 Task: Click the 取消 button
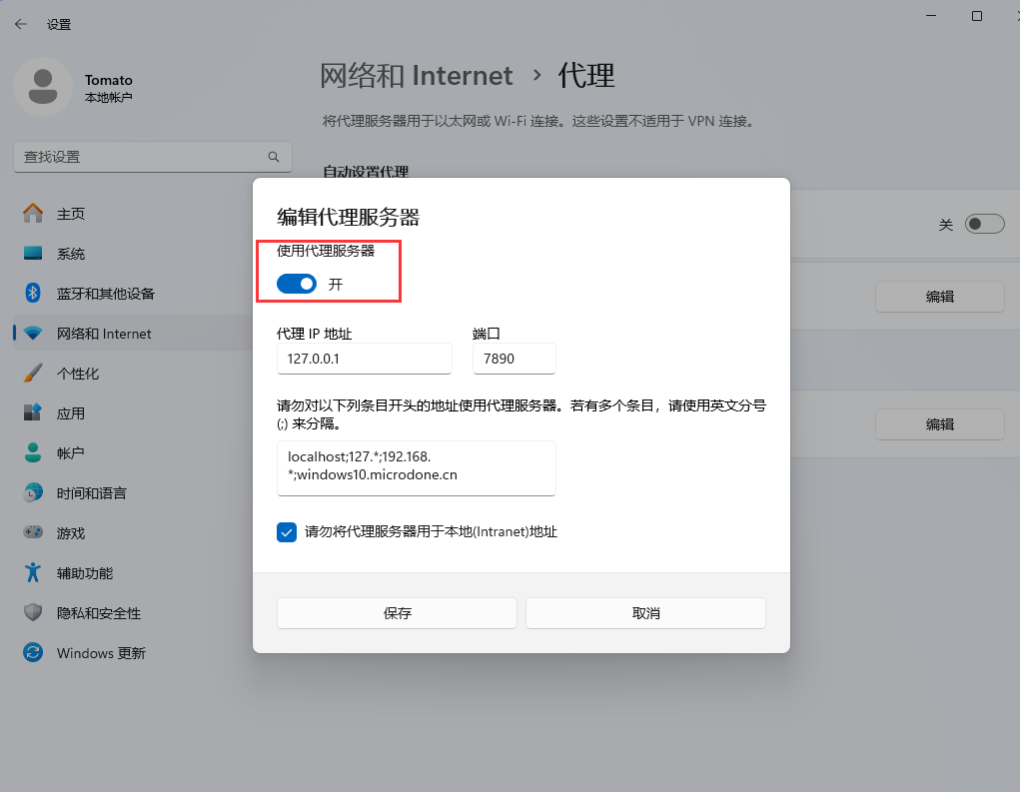[645, 613]
